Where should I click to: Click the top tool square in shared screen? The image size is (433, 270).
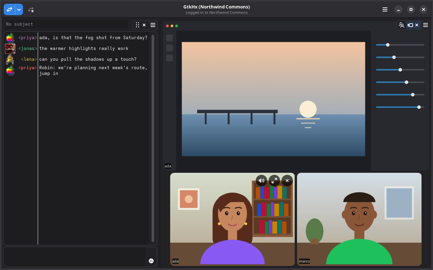click(x=169, y=38)
